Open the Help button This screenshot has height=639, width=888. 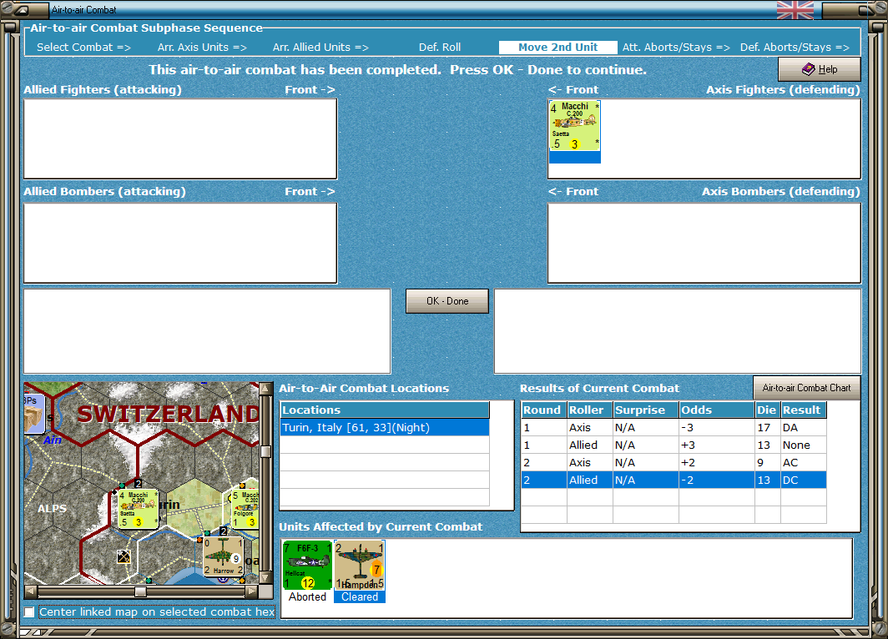[819, 69]
